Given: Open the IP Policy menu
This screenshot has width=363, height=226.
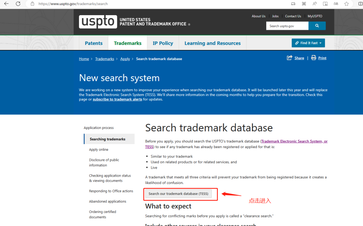Looking at the screenshot, I should coord(163,43).
